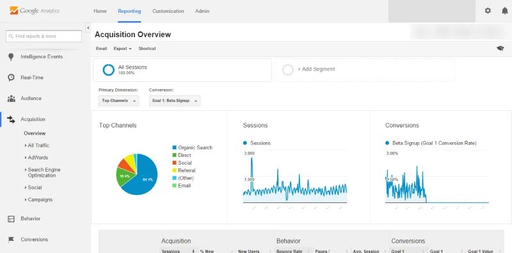Click the Email light green legend swatch
The height and width of the screenshot is (253, 512).
(x=174, y=186)
